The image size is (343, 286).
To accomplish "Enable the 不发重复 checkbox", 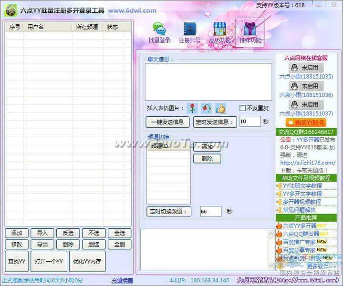I will coord(243,108).
